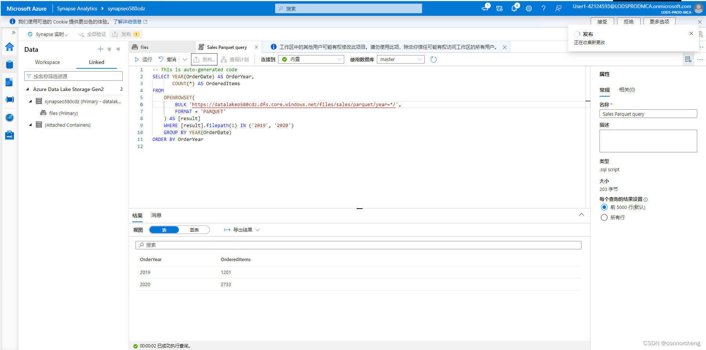Open the Monitor hub icon
Screen dimensions: 706x350
coord(10,117)
